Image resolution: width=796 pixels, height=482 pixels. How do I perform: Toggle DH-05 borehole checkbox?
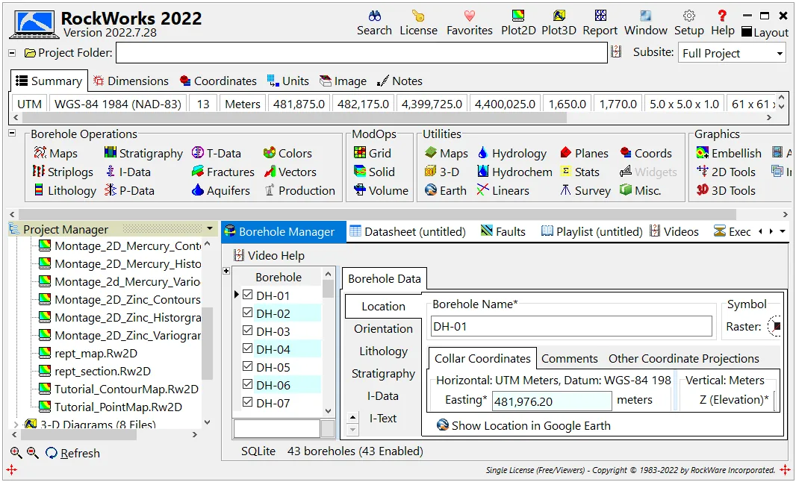click(248, 366)
